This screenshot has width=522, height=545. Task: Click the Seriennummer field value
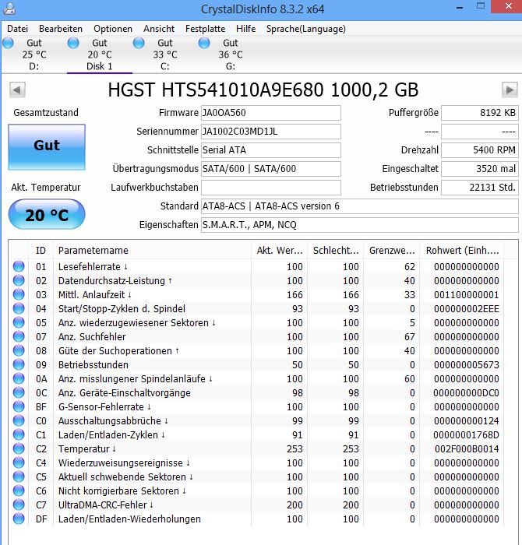tap(271, 132)
